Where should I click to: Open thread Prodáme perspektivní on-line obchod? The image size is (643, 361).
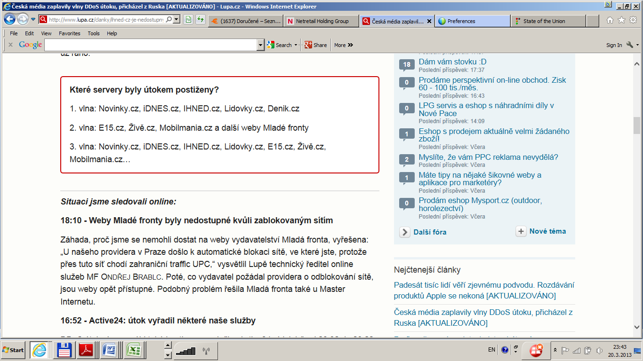(x=492, y=84)
